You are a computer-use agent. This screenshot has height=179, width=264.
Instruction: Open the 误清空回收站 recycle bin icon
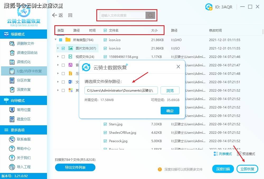(12, 53)
